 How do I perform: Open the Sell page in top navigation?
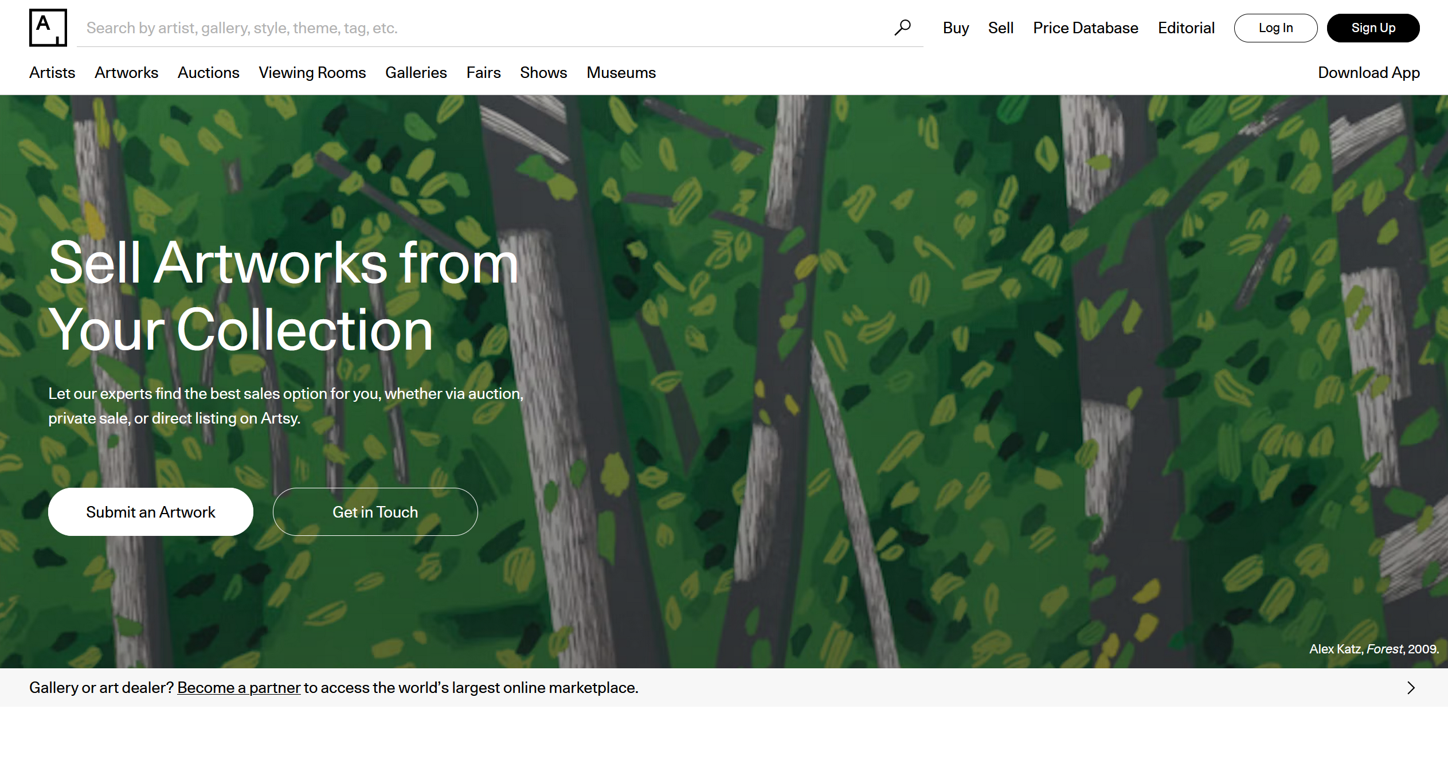(1001, 28)
